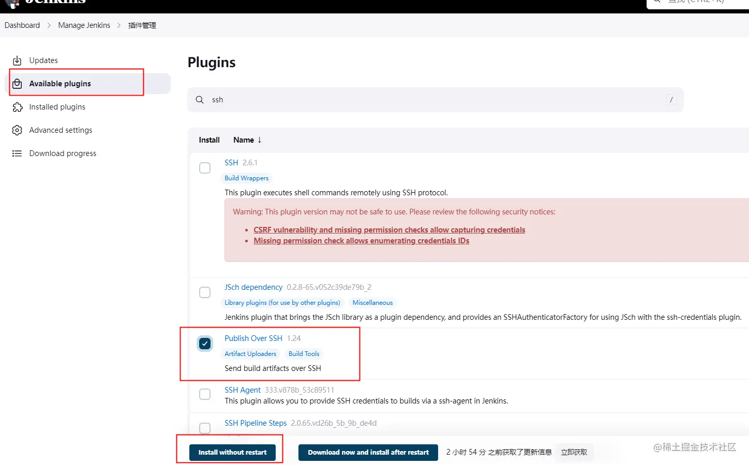Click the slash shortcut hint in search box
The width and height of the screenshot is (749, 465).
click(x=671, y=100)
